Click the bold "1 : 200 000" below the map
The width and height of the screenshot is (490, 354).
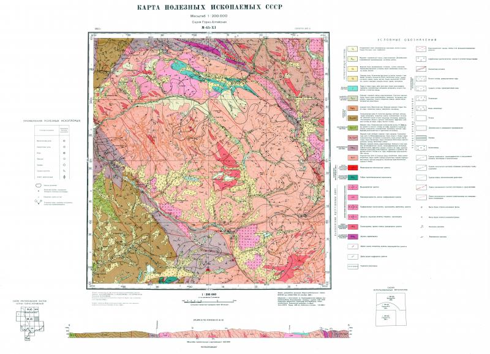[x=209, y=295]
